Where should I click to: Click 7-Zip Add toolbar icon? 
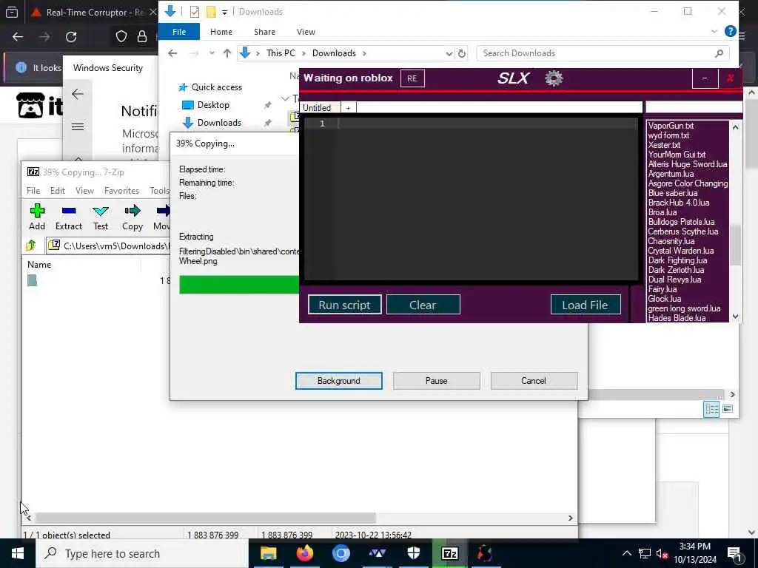(x=37, y=217)
